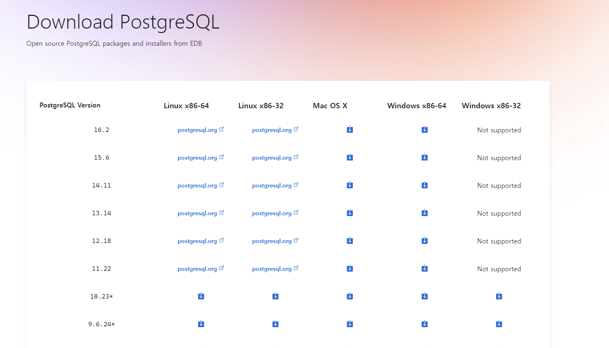This screenshot has height=348, width=609.
Task: Download PostgreSQL 10.23 for Windows x86-64
Action: (x=425, y=296)
